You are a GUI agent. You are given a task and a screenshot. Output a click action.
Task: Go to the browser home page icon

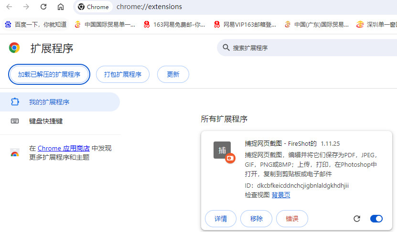point(61,7)
